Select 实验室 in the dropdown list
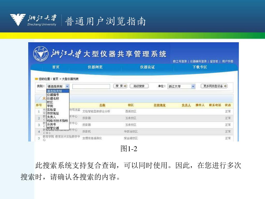Screen dimensions: 265x199 coord(58,110)
